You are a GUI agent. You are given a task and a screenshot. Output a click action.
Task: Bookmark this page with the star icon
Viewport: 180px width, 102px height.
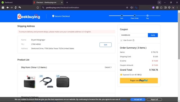(x=127, y=8)
